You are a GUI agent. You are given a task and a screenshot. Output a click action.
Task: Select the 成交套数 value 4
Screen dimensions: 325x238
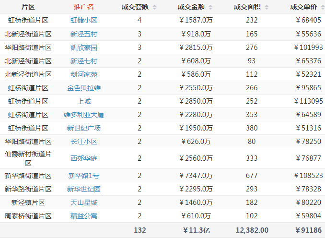139,20
